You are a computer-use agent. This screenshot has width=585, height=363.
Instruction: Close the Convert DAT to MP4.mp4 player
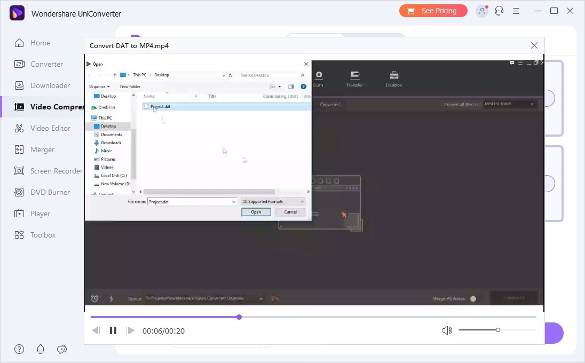tap(534, 45)
